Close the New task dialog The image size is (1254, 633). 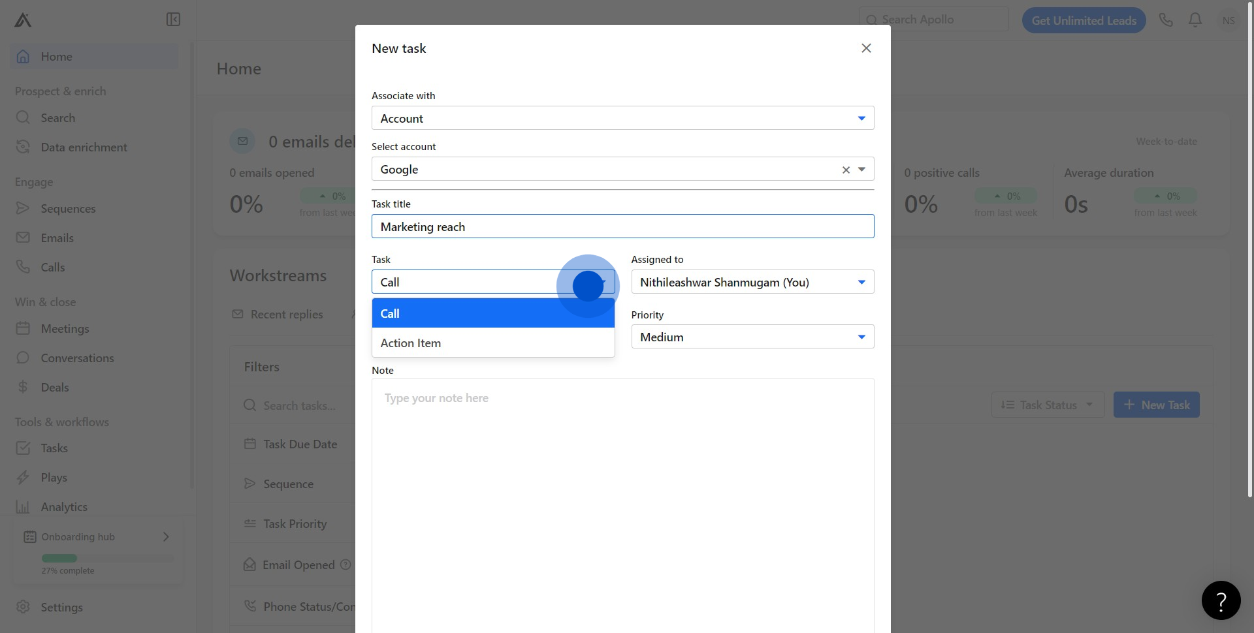tap(866, 48)
